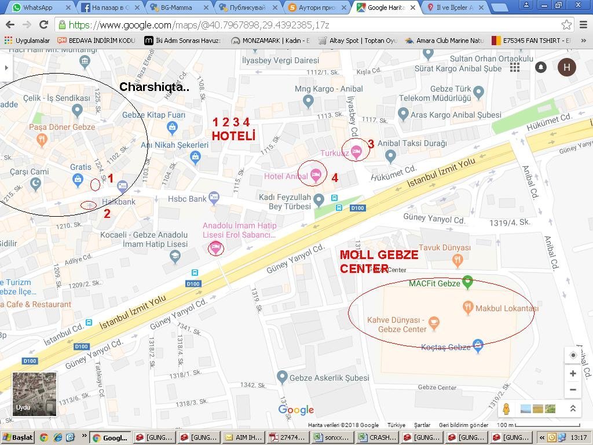Open the CRASH... taskbar item
Image resolution: width=593 pixels, height=445 pixels.
(378, 437)
